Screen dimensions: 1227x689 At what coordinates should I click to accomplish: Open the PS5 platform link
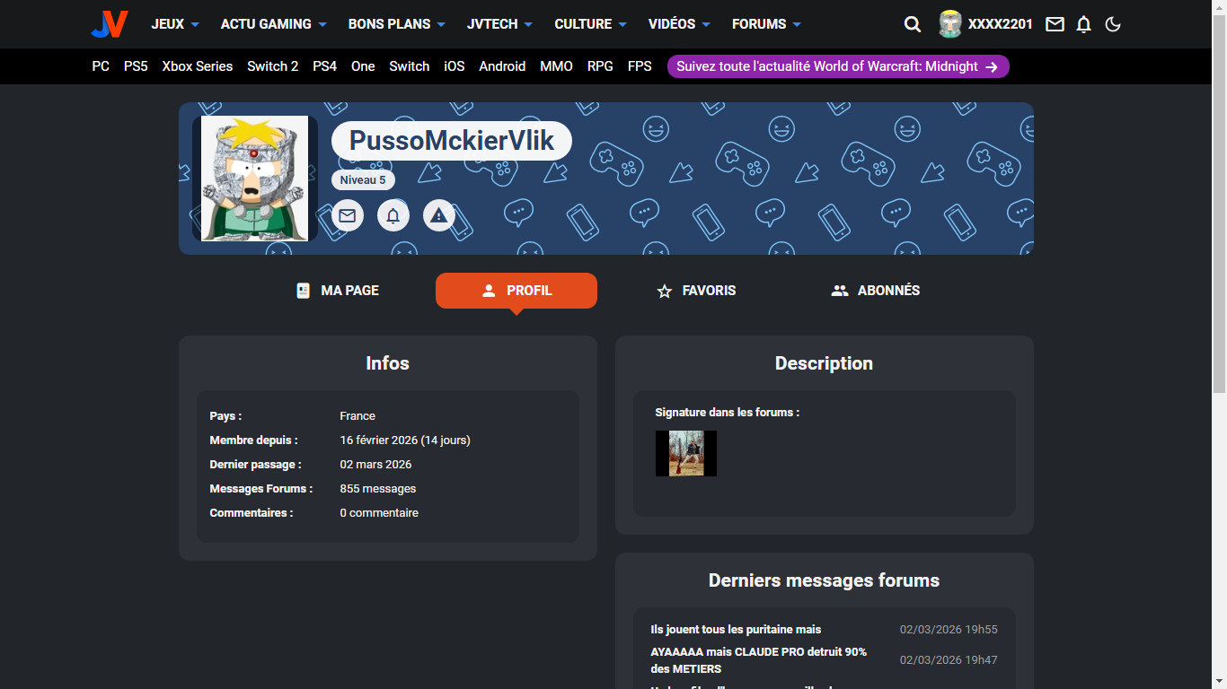(136, 66)
